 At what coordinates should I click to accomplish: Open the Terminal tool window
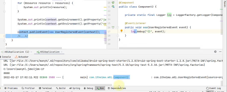[45, 88]
